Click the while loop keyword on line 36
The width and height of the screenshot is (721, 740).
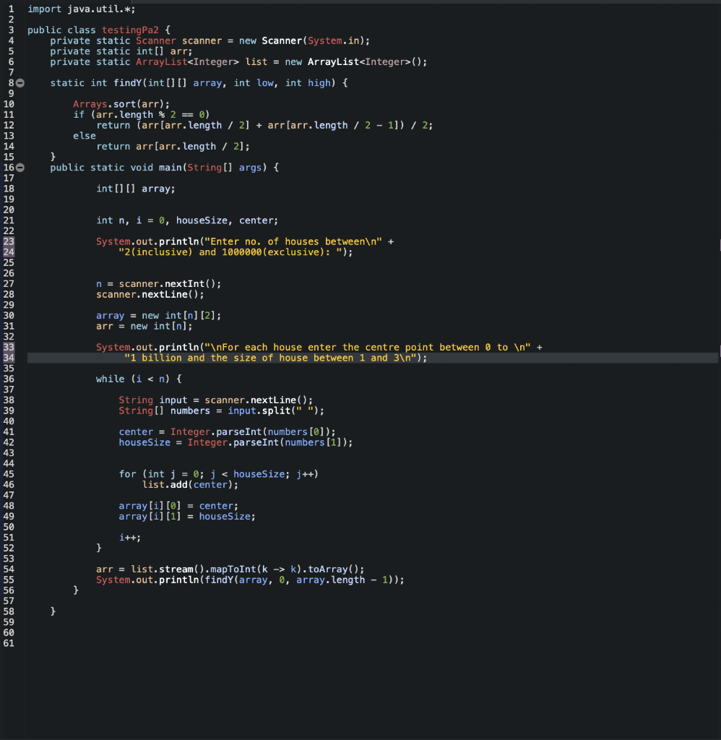[110, 379]
